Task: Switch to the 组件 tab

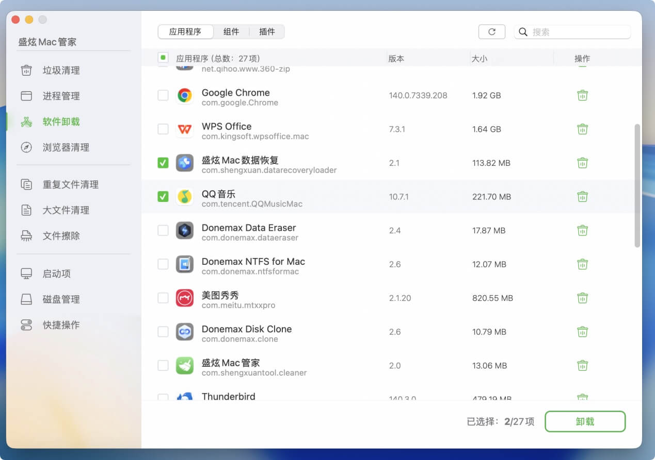Action: [231, 32]
